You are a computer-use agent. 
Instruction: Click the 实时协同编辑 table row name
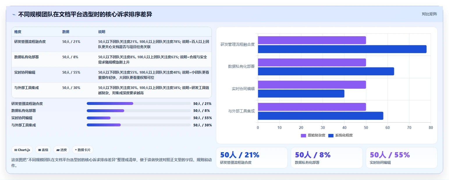tap(25, 72)
